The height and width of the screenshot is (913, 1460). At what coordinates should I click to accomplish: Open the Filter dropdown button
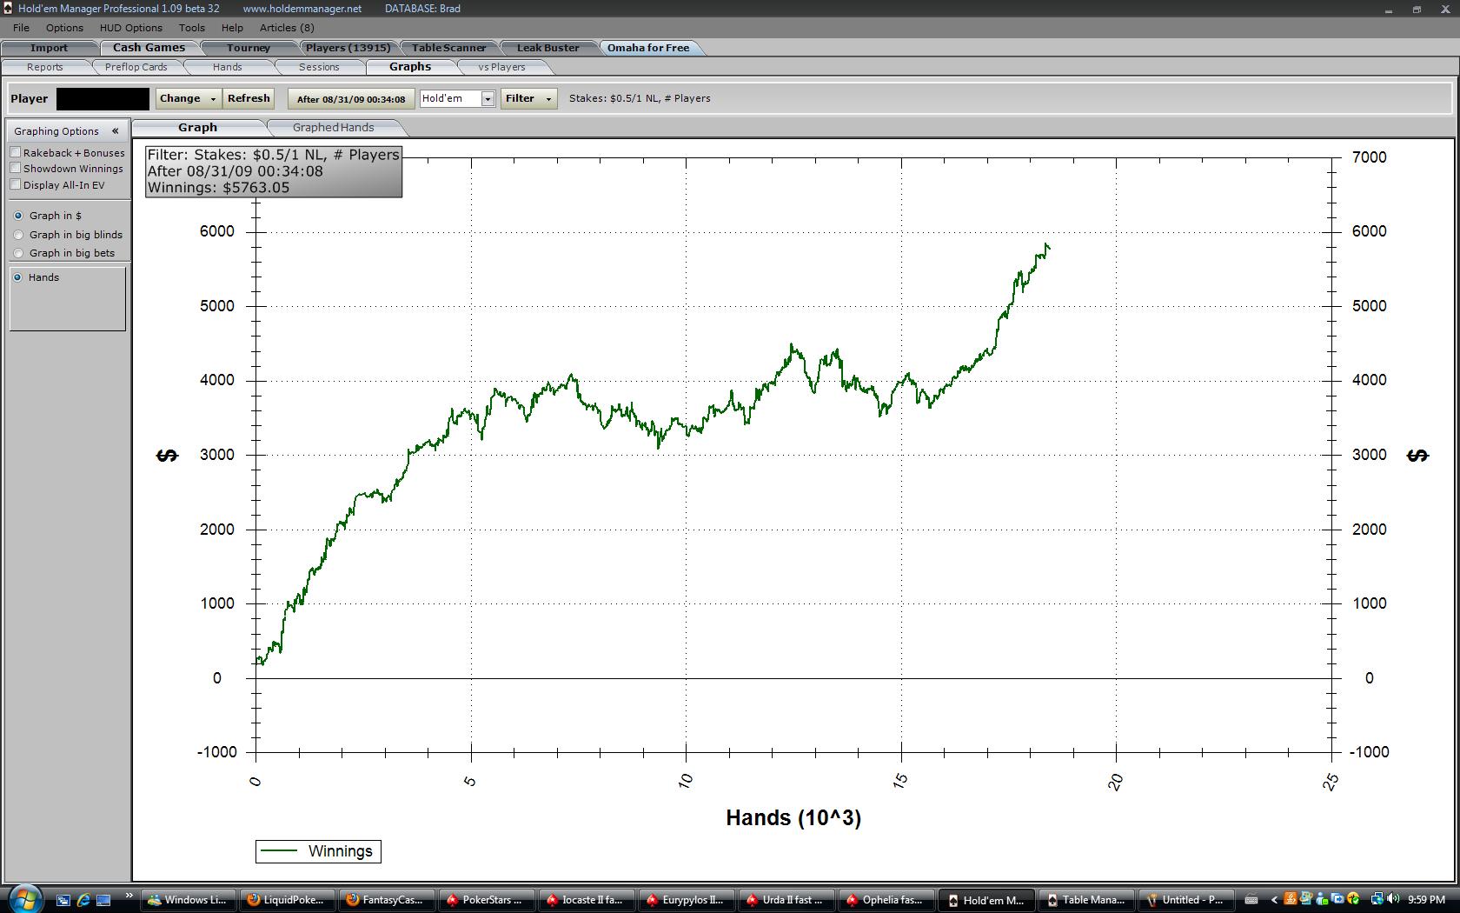tap(528, 98)
